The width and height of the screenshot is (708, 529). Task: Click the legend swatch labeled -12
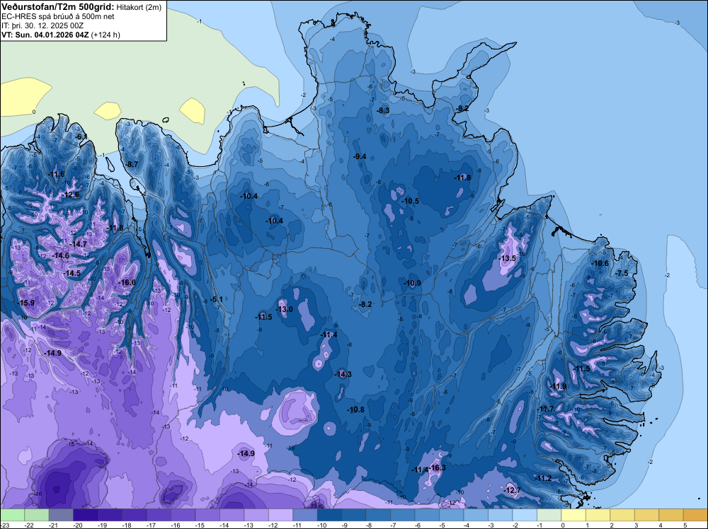point(280,515)
